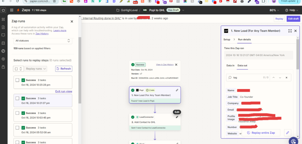Click the Zap runs panel vertical scrollbar
302x144 pixels.
pos(80,70)
